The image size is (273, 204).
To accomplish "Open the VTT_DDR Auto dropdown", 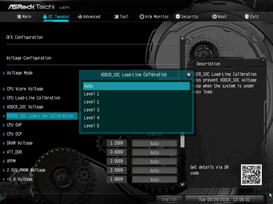I will (x=154, y=153).
